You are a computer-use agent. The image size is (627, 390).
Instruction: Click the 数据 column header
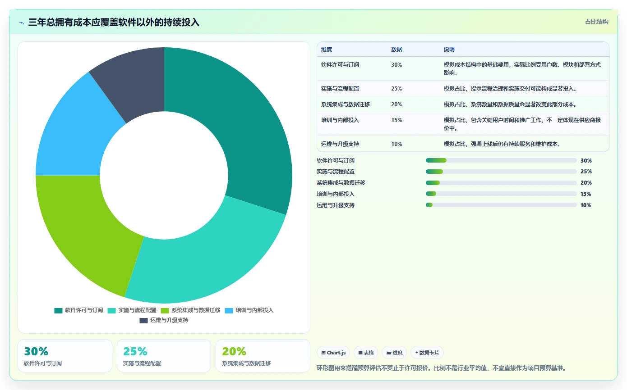coord(396,50)
